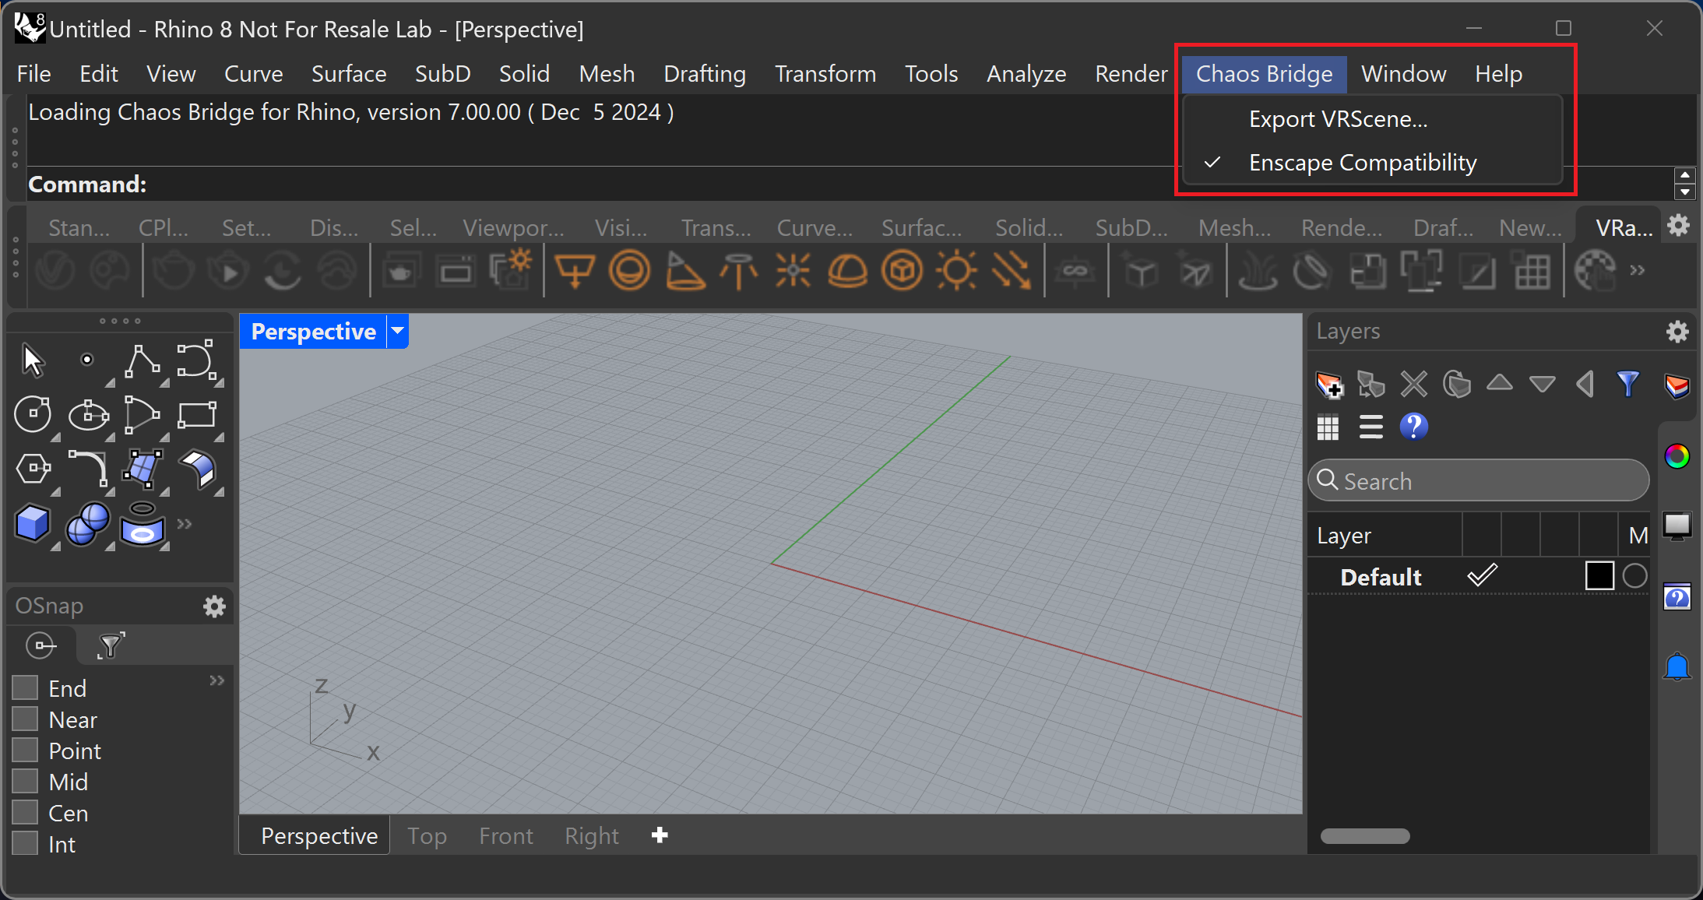Screen dimensions: 1703x900
Task: Expand more OSnap options chevron
Action: (x=216, y=680)
